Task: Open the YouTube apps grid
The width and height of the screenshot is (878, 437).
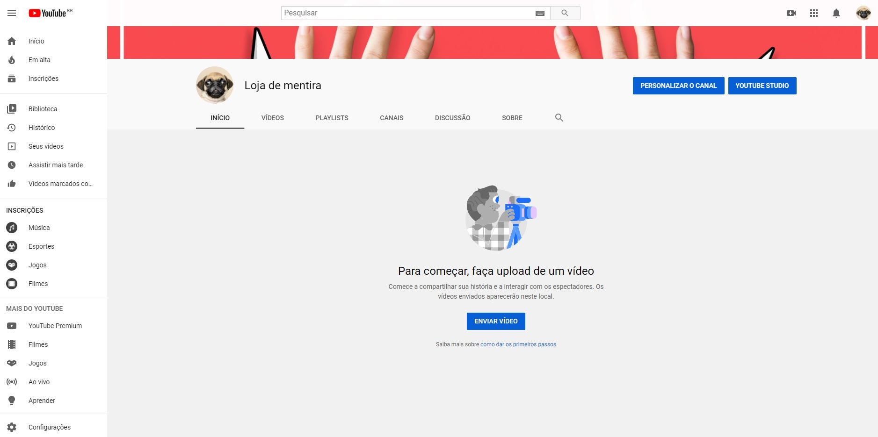Action: point(814,13)
